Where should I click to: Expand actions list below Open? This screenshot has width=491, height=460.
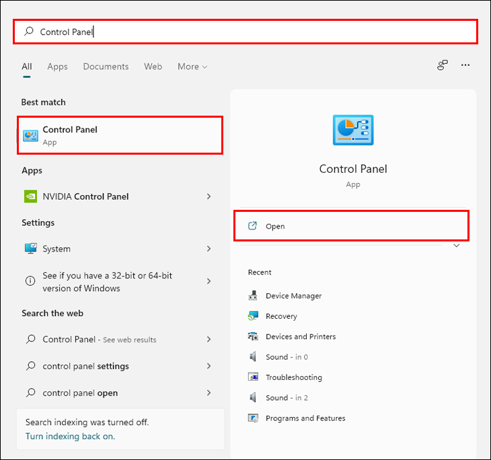457,246
